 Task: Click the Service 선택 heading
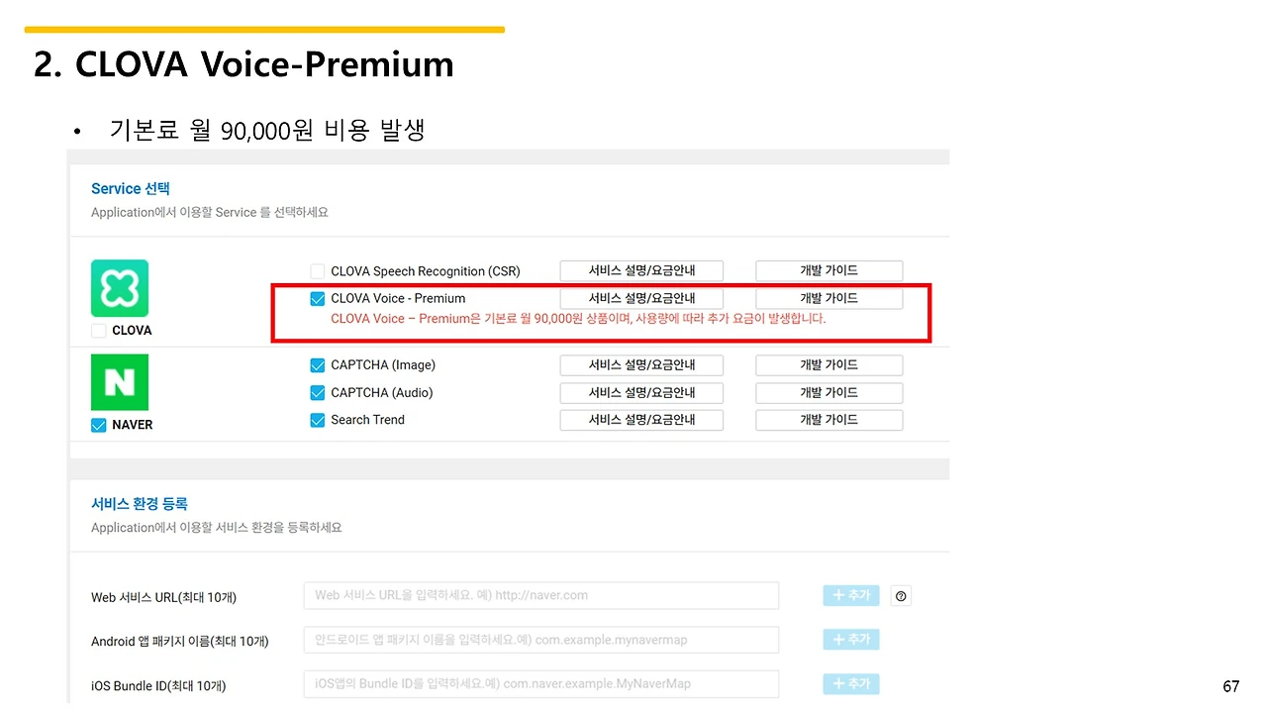[132, 188]
